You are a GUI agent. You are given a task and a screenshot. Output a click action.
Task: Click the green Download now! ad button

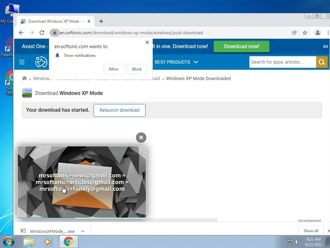[x=241, y=46]
